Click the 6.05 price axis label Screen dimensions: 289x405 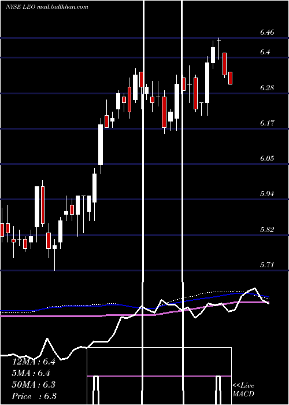pyautogui.click(x=267, y=159)
